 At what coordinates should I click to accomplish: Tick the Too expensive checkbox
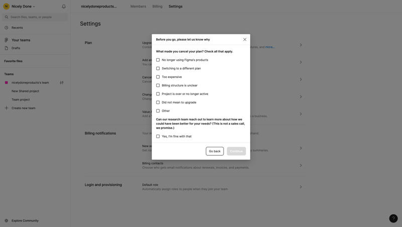click(x=158, y=77)
